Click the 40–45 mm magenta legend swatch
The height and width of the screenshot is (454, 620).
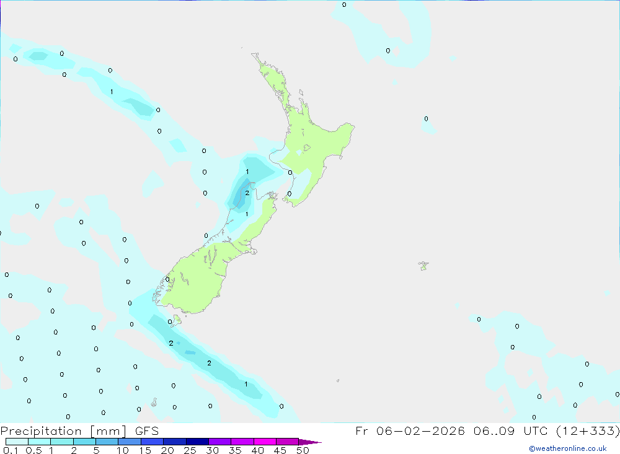265,442
